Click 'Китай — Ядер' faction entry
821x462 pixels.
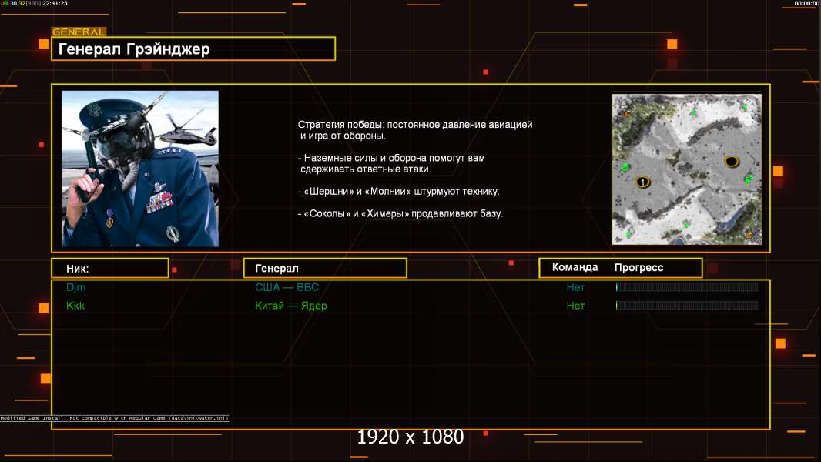(291, 306)
